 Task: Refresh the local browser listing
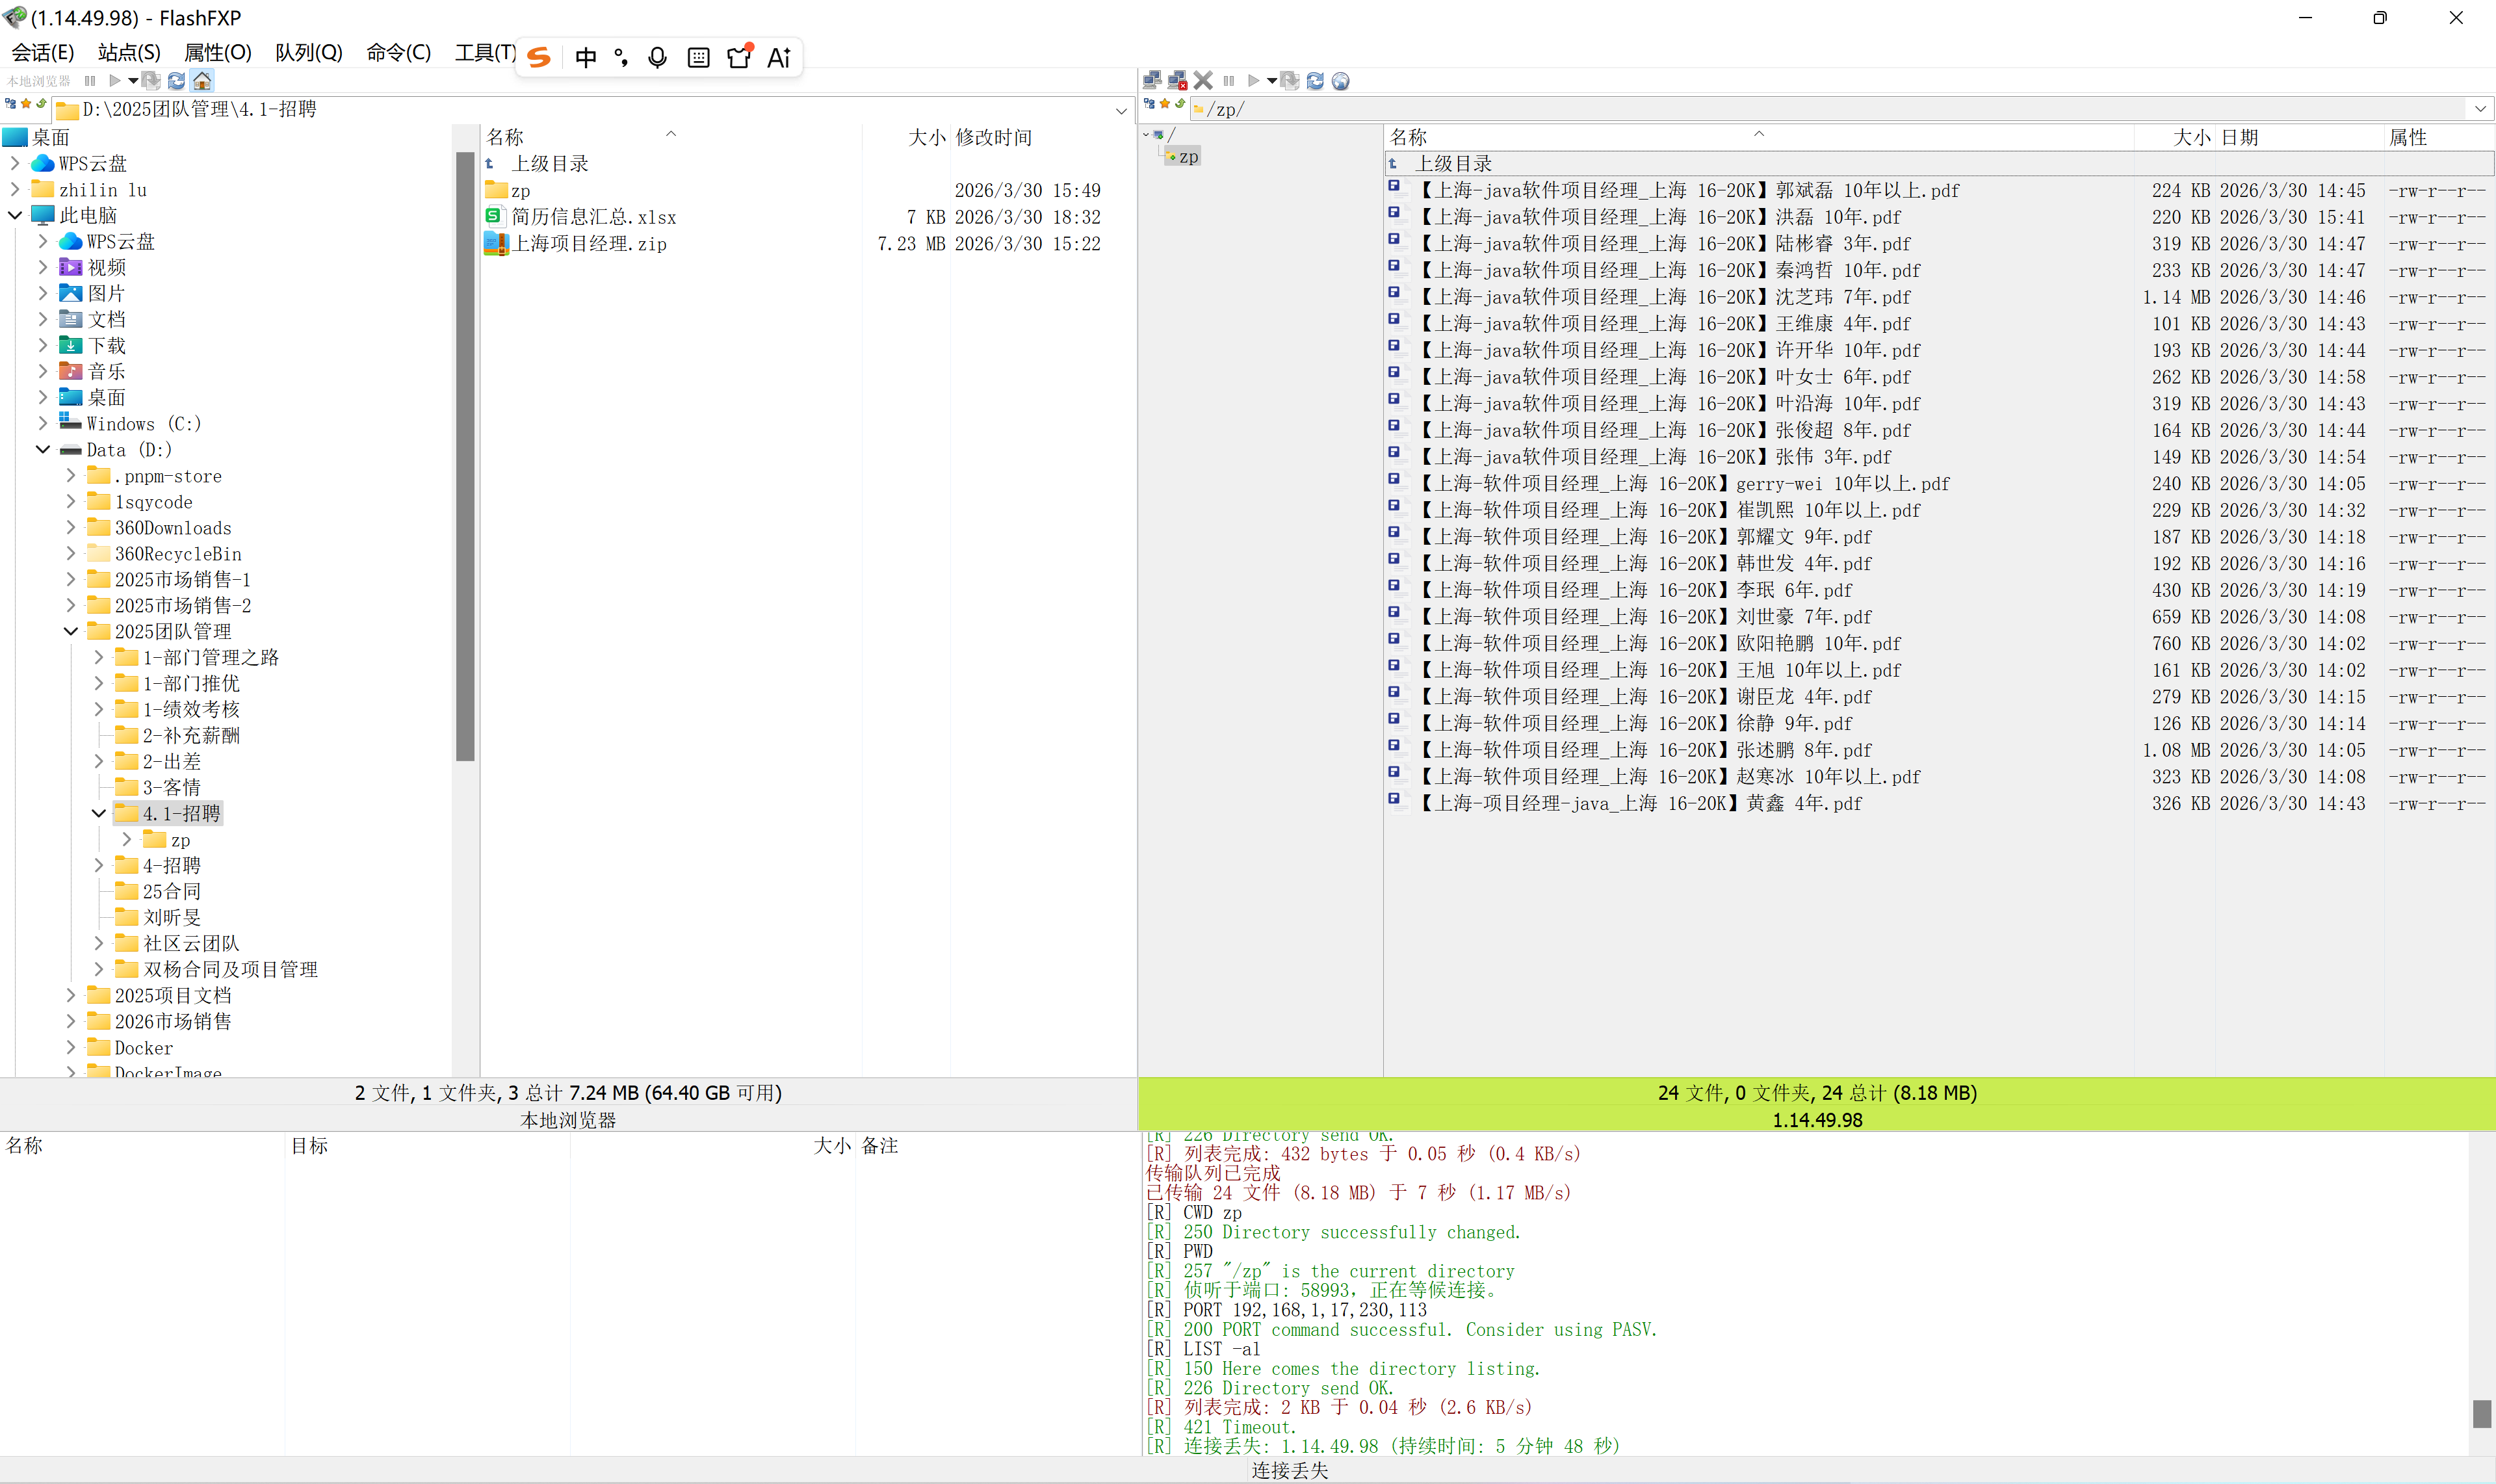pos(176,80)
